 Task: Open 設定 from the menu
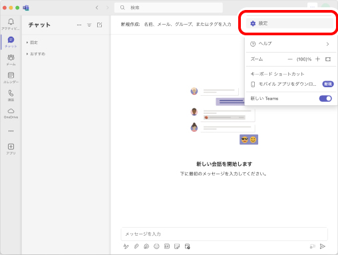[x=289, y=23]
